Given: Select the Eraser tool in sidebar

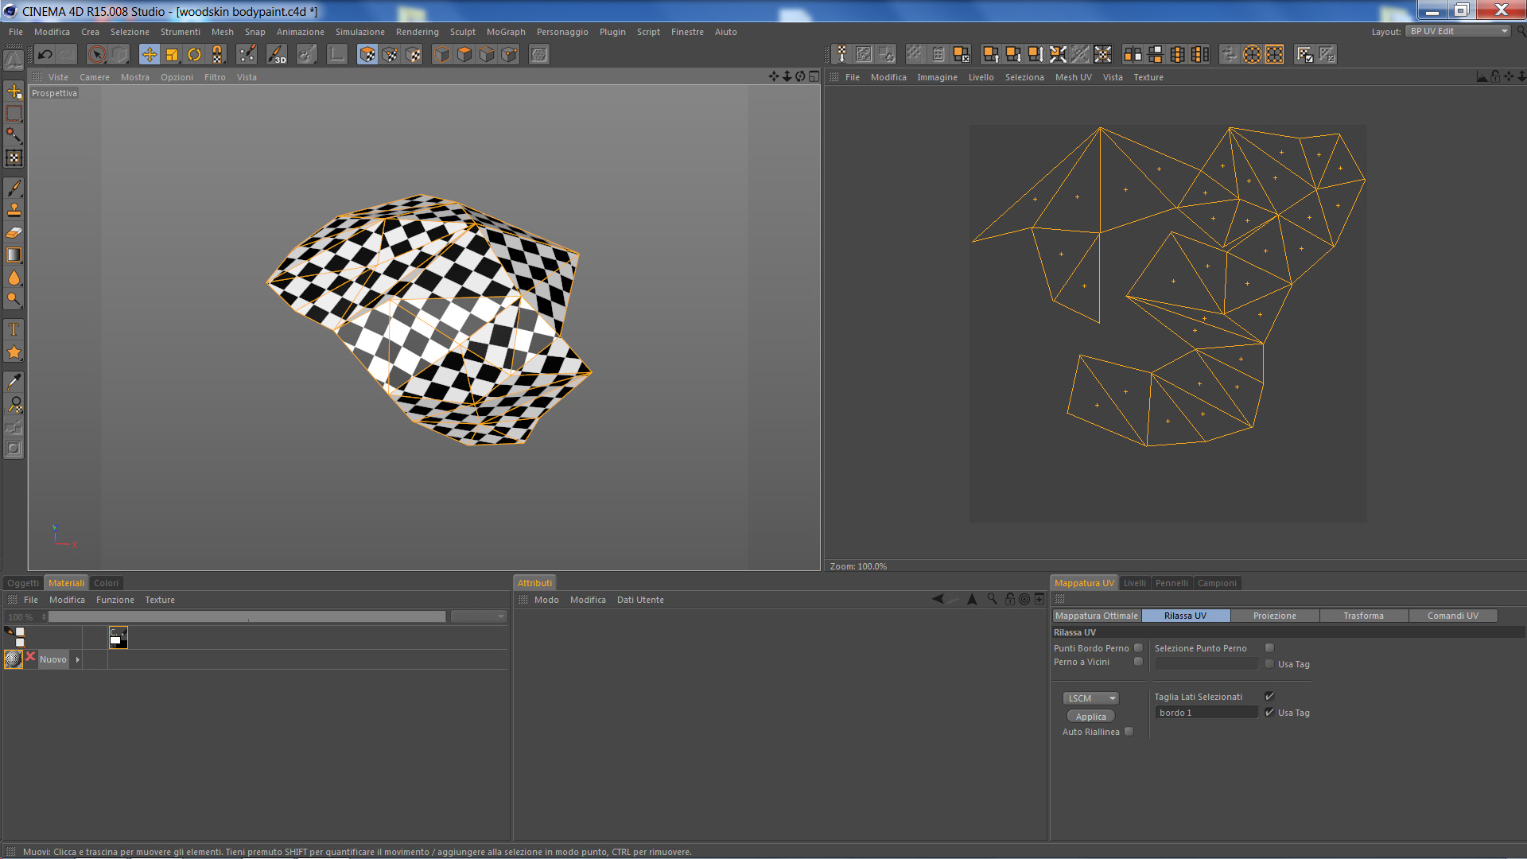Looking at the screenshot, I should click(x=14, y=233).
